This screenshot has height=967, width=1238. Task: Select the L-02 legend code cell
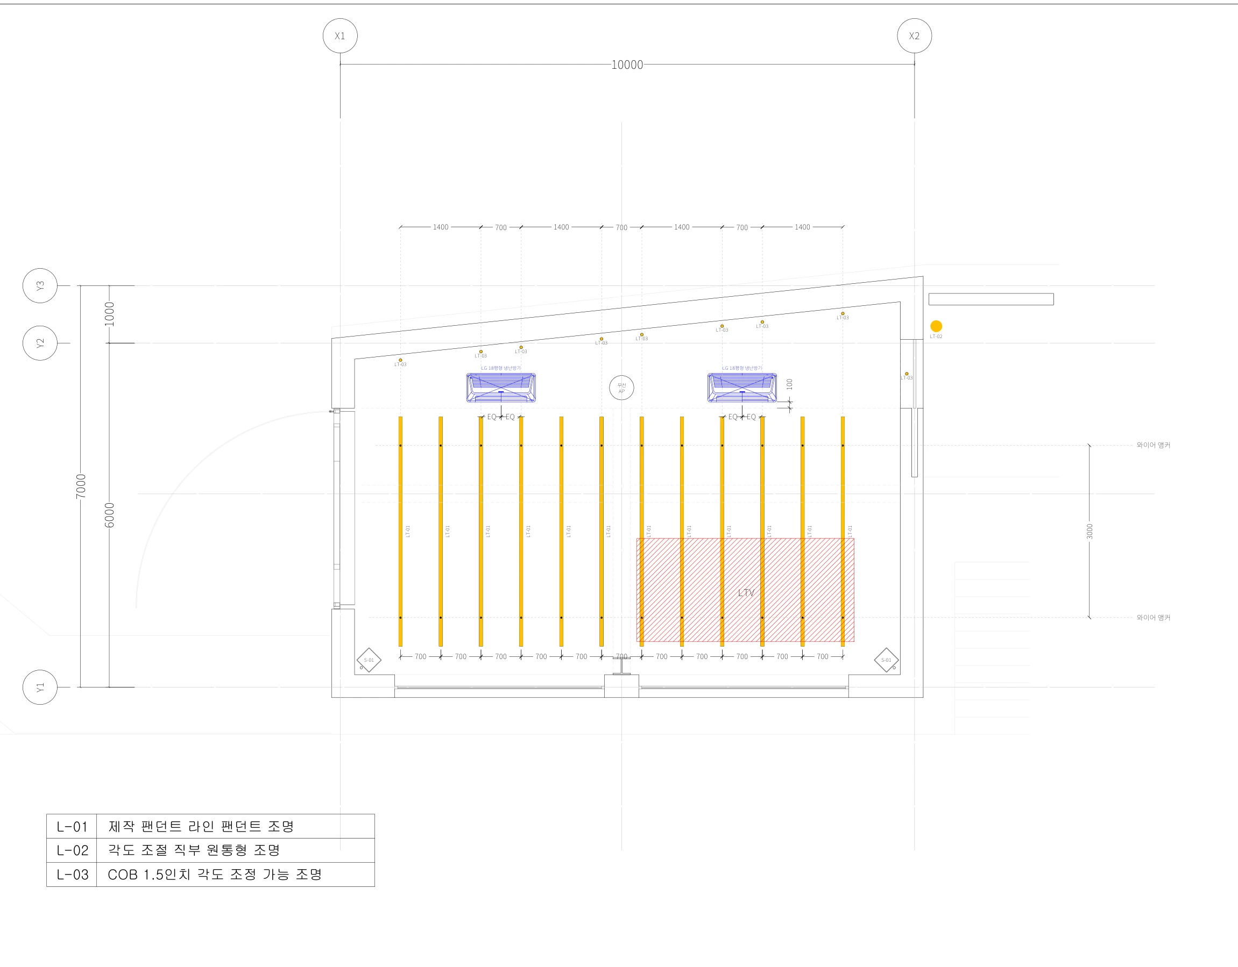click(x=72, y=850)
